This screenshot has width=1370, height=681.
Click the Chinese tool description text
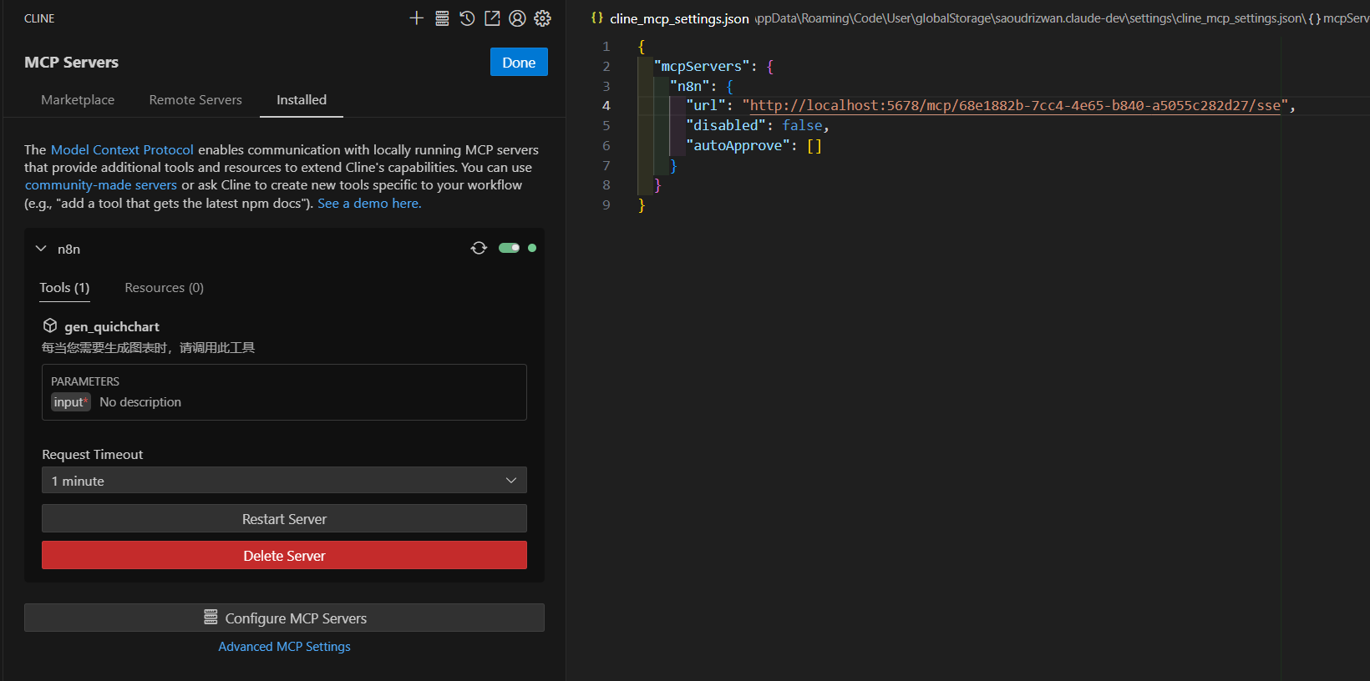tap(149, 348)
